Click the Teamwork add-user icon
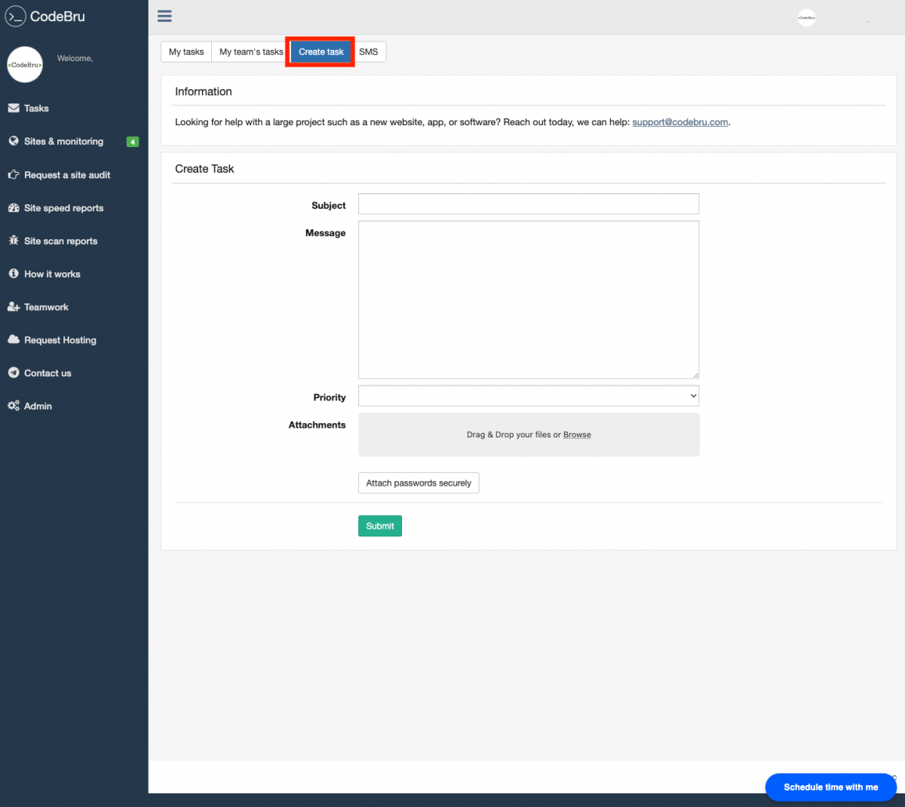The height and width of the screenshot is (807, 905). (x=14, y=307)
